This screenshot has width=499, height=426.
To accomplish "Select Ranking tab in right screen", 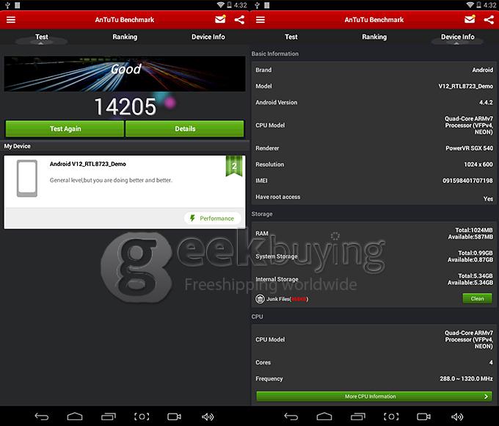I will pyautogui.click(x=374, y=37).
